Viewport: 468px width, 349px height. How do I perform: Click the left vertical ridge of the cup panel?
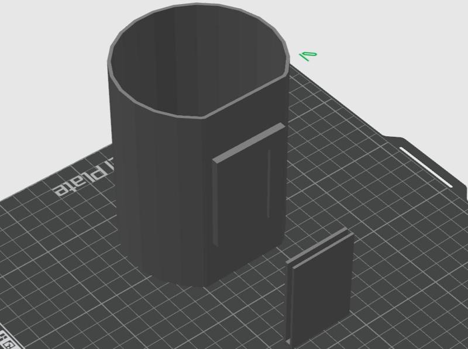[x=215, y=205]
